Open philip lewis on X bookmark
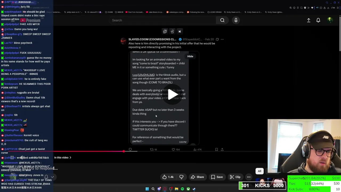The height and width of the screenshot is (192, 341). click(73, 12)
